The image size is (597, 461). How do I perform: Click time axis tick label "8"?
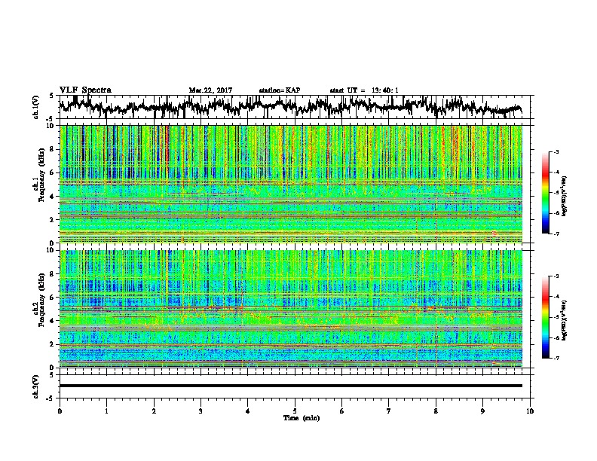(x=436, y=411)
